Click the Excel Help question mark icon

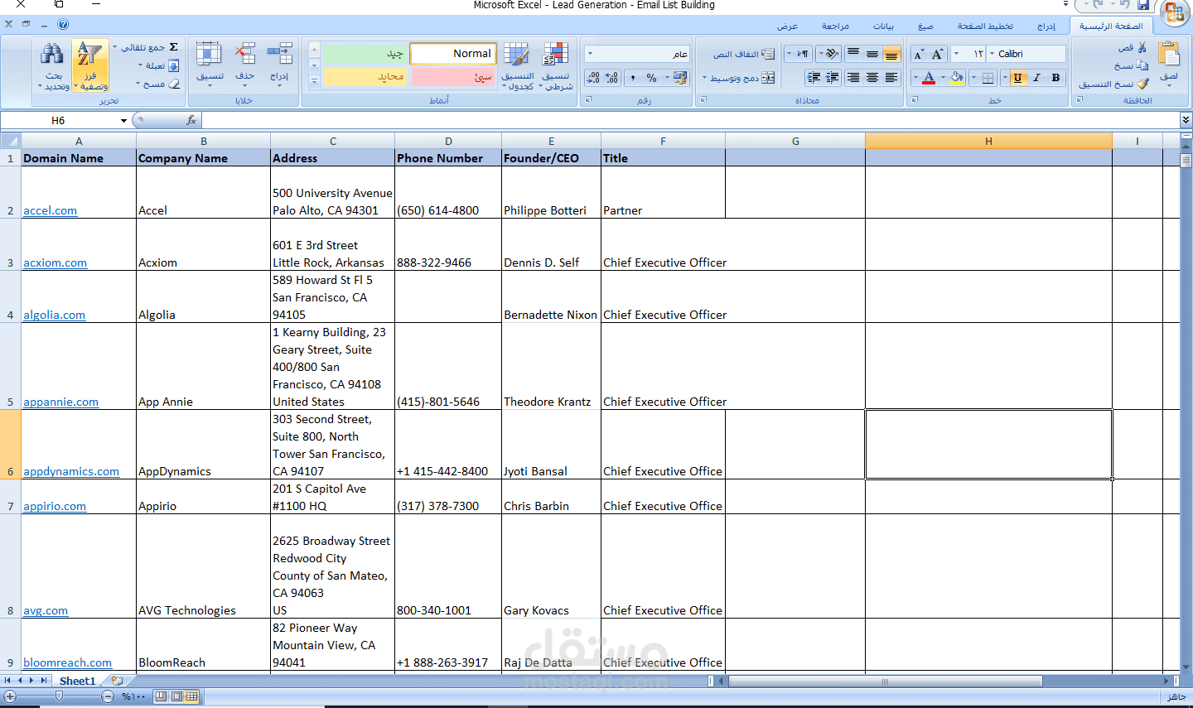(x=63, y=24)
